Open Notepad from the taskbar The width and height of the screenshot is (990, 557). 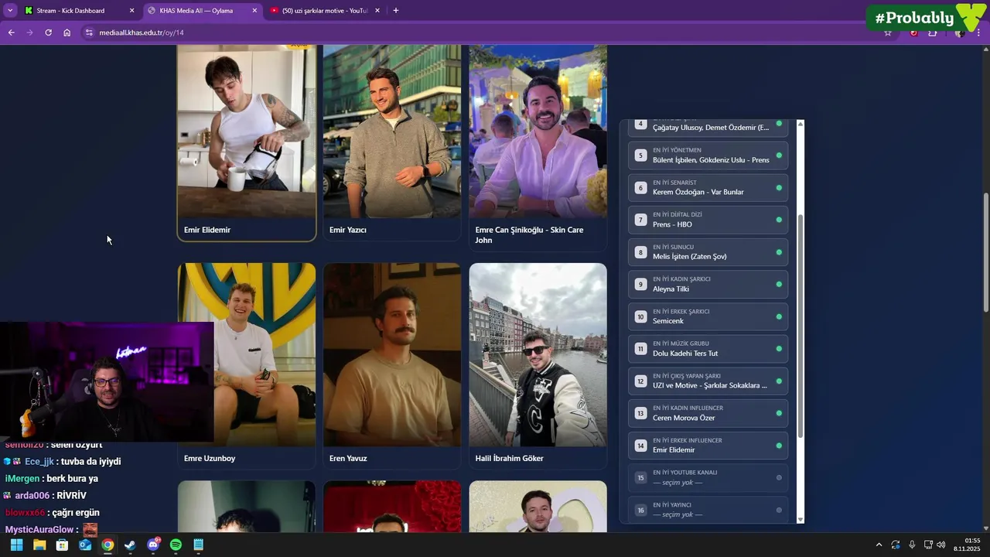pyautogui.click(x=198, y=545)
